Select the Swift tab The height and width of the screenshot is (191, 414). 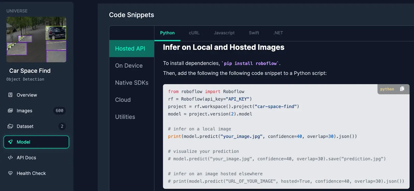tap(254, 33)
